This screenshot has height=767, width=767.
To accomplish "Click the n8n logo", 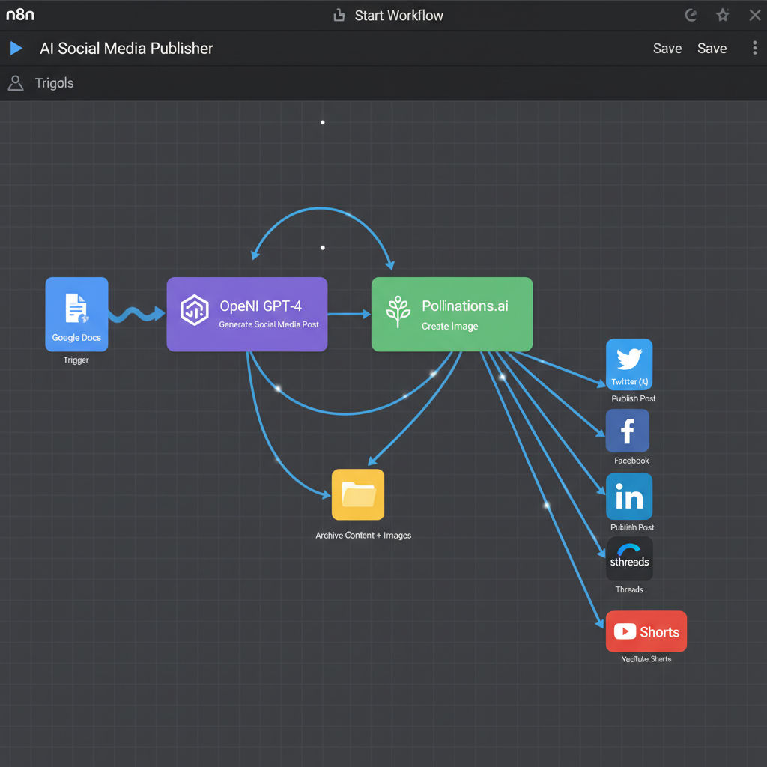I will (20, 15).
